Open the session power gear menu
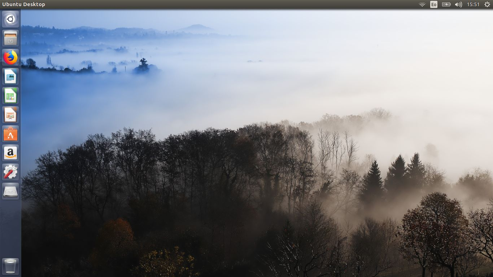 [487, 4]
